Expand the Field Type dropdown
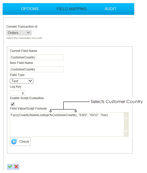147x173 pixels. click(22, 81)
